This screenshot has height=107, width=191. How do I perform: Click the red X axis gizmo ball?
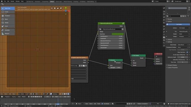pos(69,11)
